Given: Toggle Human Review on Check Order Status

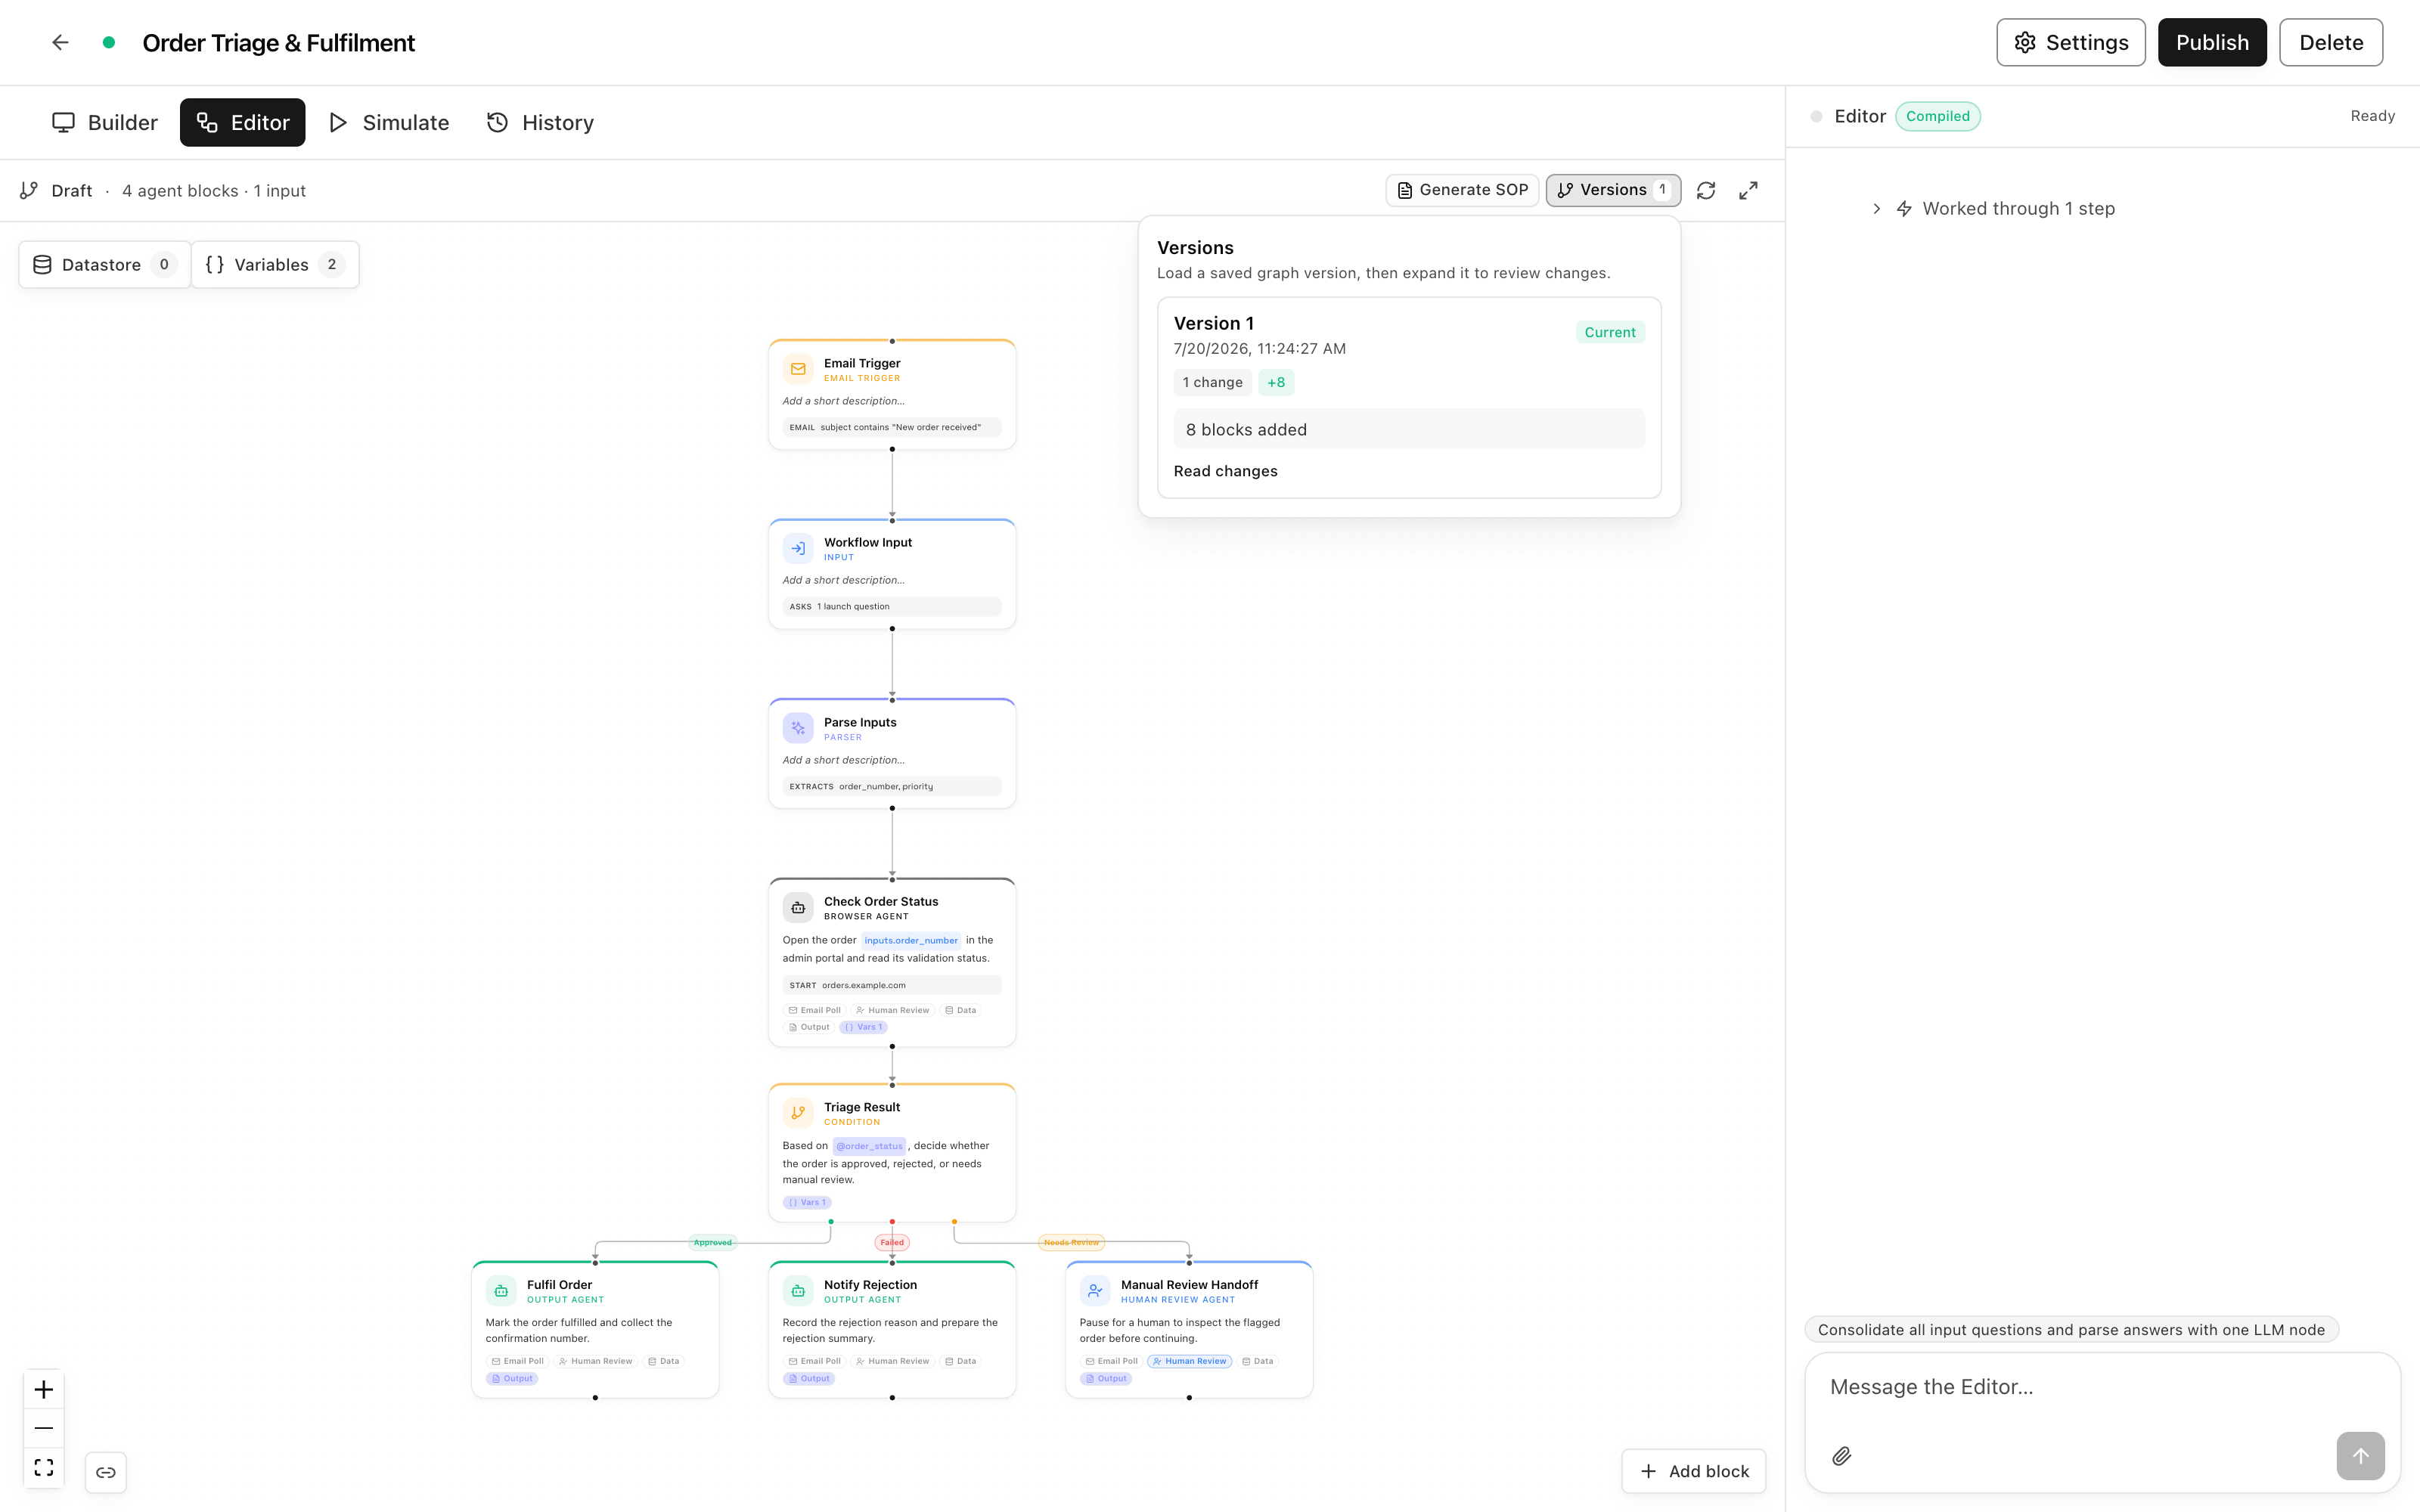Looking at the screenshot, I should [892, 1010].
